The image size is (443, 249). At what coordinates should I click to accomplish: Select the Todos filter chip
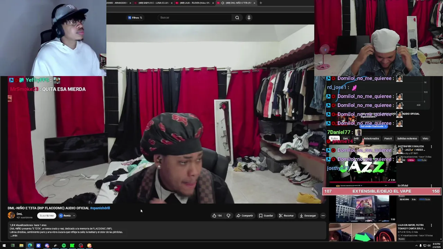pyautogui.click(x=334, y=139)
